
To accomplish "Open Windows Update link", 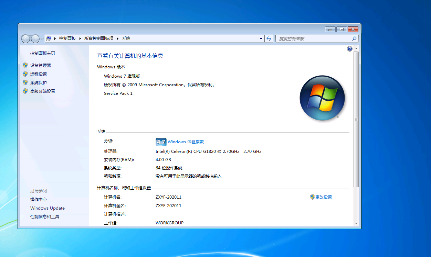I will (x=48, y=208).
